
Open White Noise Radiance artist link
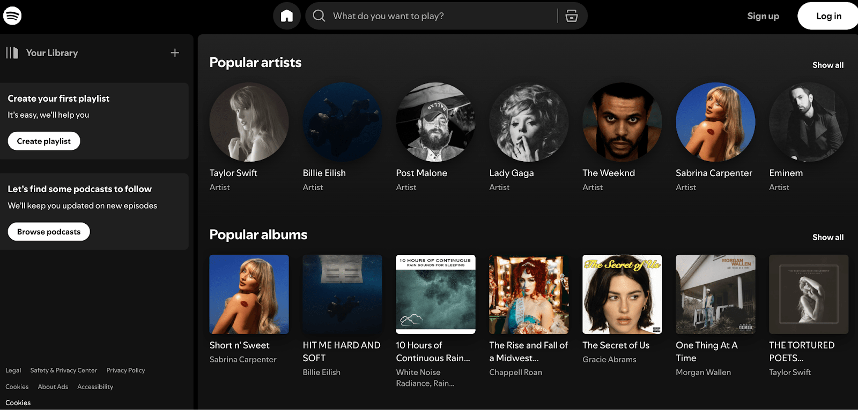[425, 378]
